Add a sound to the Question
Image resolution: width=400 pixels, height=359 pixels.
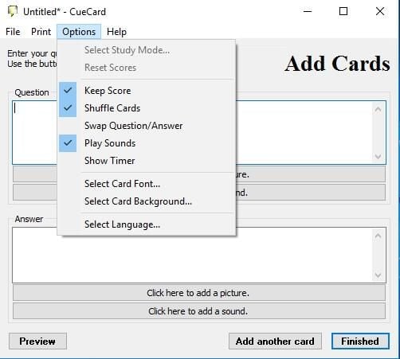(x=310, y=193)
